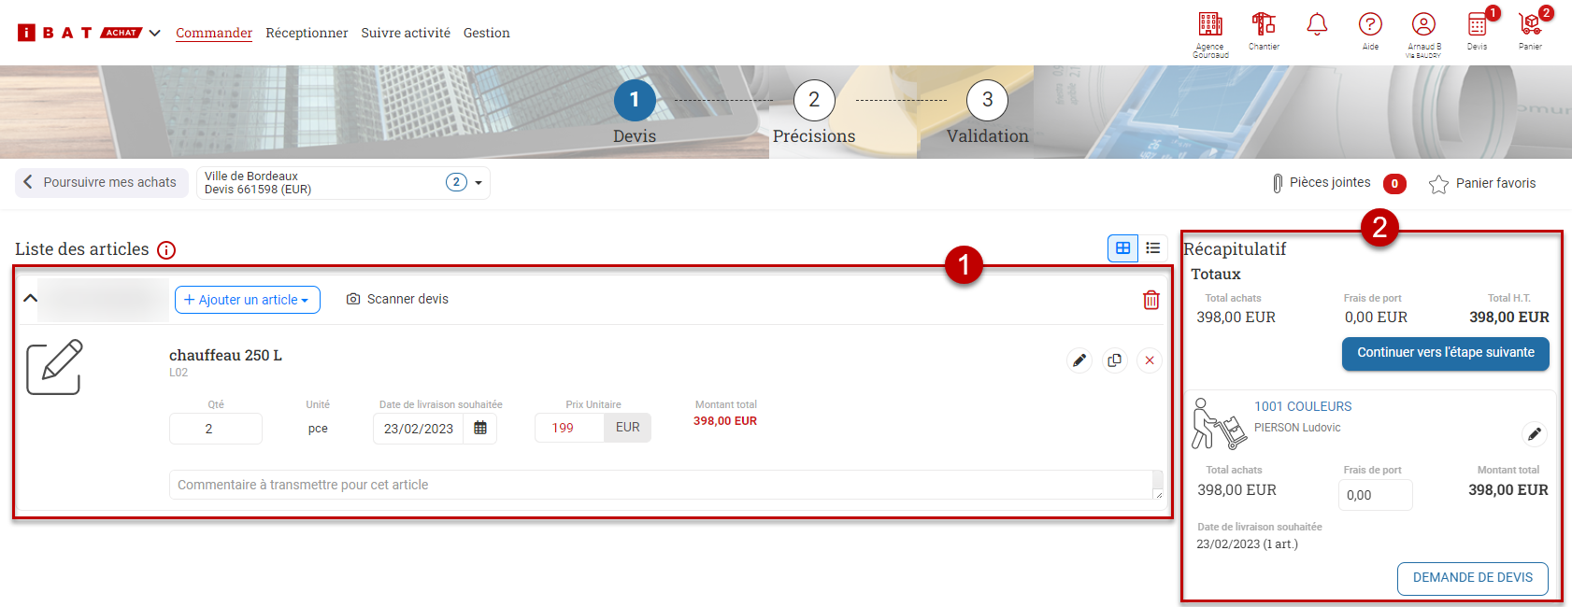The width and height of the screenshot is (1572, 607).
Task: Open the Suivre activité menu
Action: click(406, 33)
